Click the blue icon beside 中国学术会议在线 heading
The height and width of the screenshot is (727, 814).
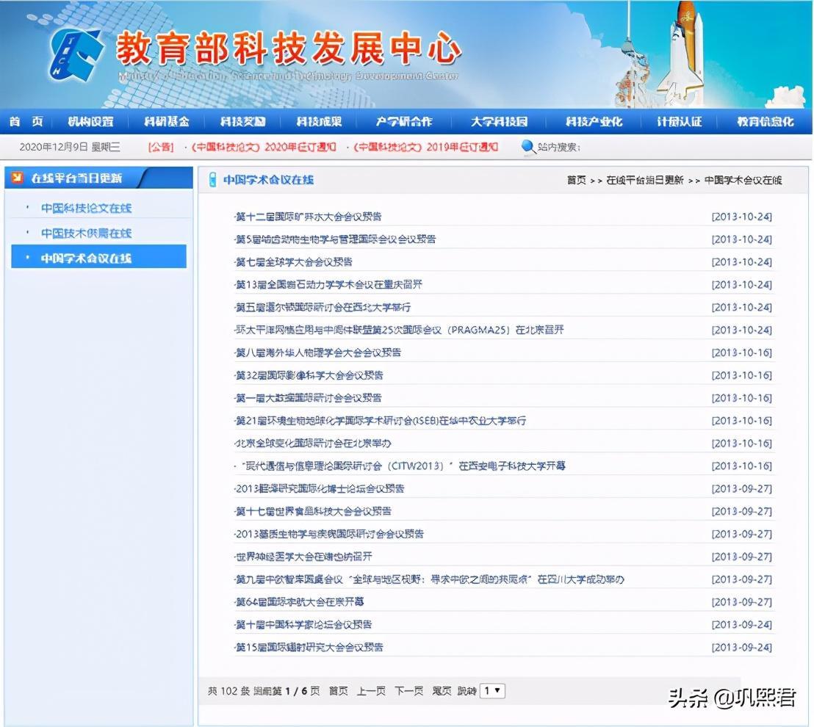pyautogui.click(x=212, y=179)
